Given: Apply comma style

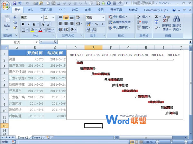Looking at the screenshot, I should click(102, 24).
